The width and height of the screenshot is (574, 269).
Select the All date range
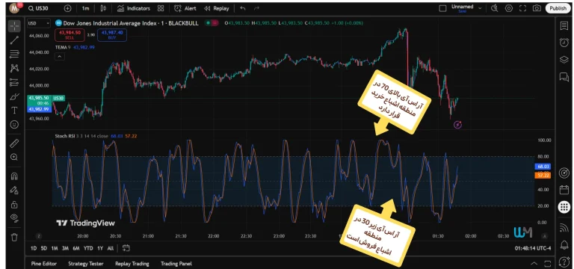tap(110, 248)
